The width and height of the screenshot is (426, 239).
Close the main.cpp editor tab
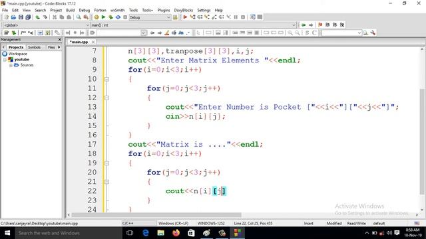93,42
